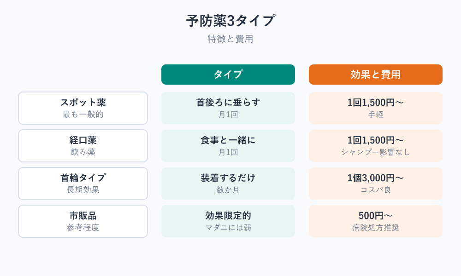Viewport: 461px width, 276px height.
Task: Click the green タイプ column header
Action: 228,75
